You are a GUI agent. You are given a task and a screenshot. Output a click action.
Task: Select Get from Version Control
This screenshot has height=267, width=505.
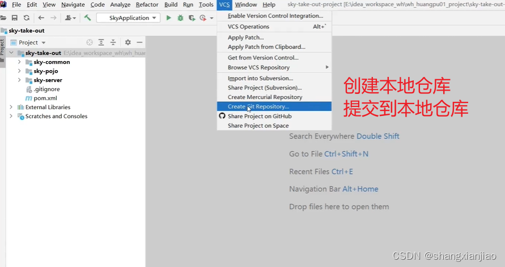[274, 58]
